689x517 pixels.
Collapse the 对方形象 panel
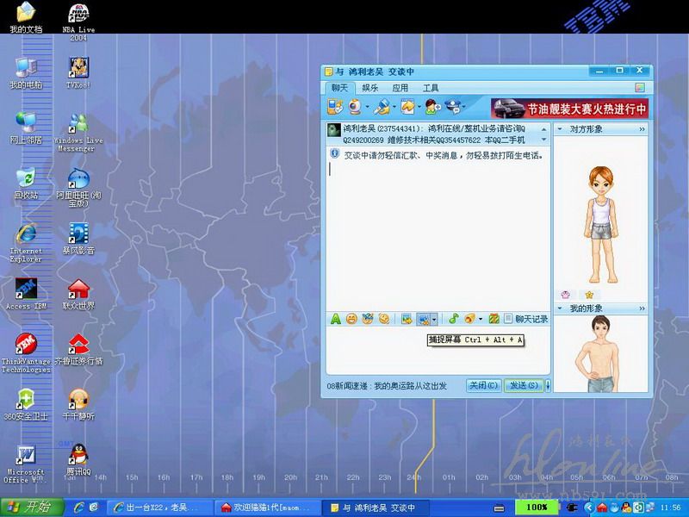pos(642,129)
